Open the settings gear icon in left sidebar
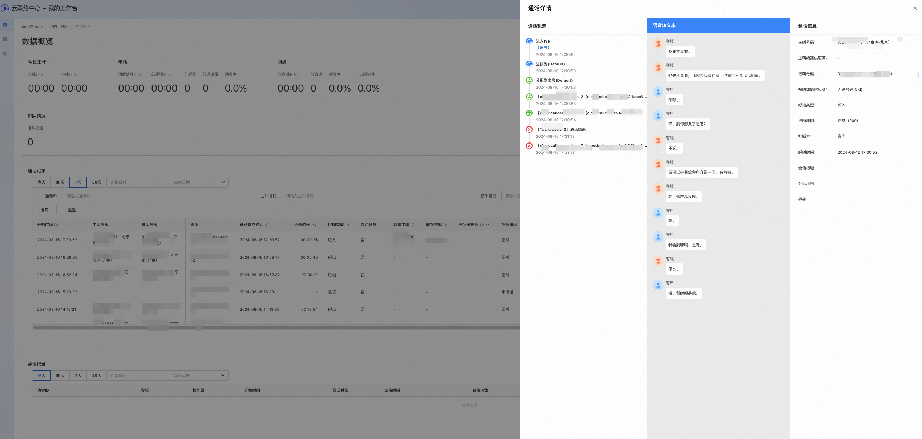The image size is (922, 439). [5, 53]
